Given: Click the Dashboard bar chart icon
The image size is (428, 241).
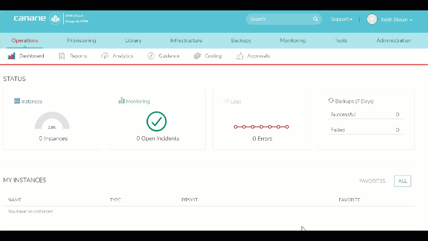Looking at the screenshot, I should point(12,56).
